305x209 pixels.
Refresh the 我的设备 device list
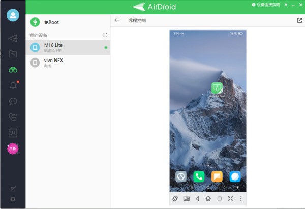pos(105,35)
